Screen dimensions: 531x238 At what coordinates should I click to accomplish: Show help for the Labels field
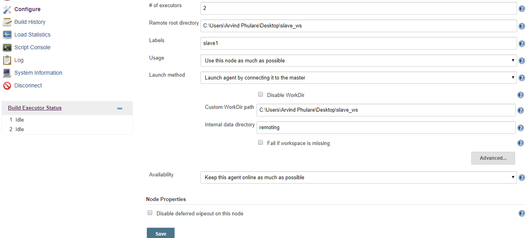tap(522, 44)
